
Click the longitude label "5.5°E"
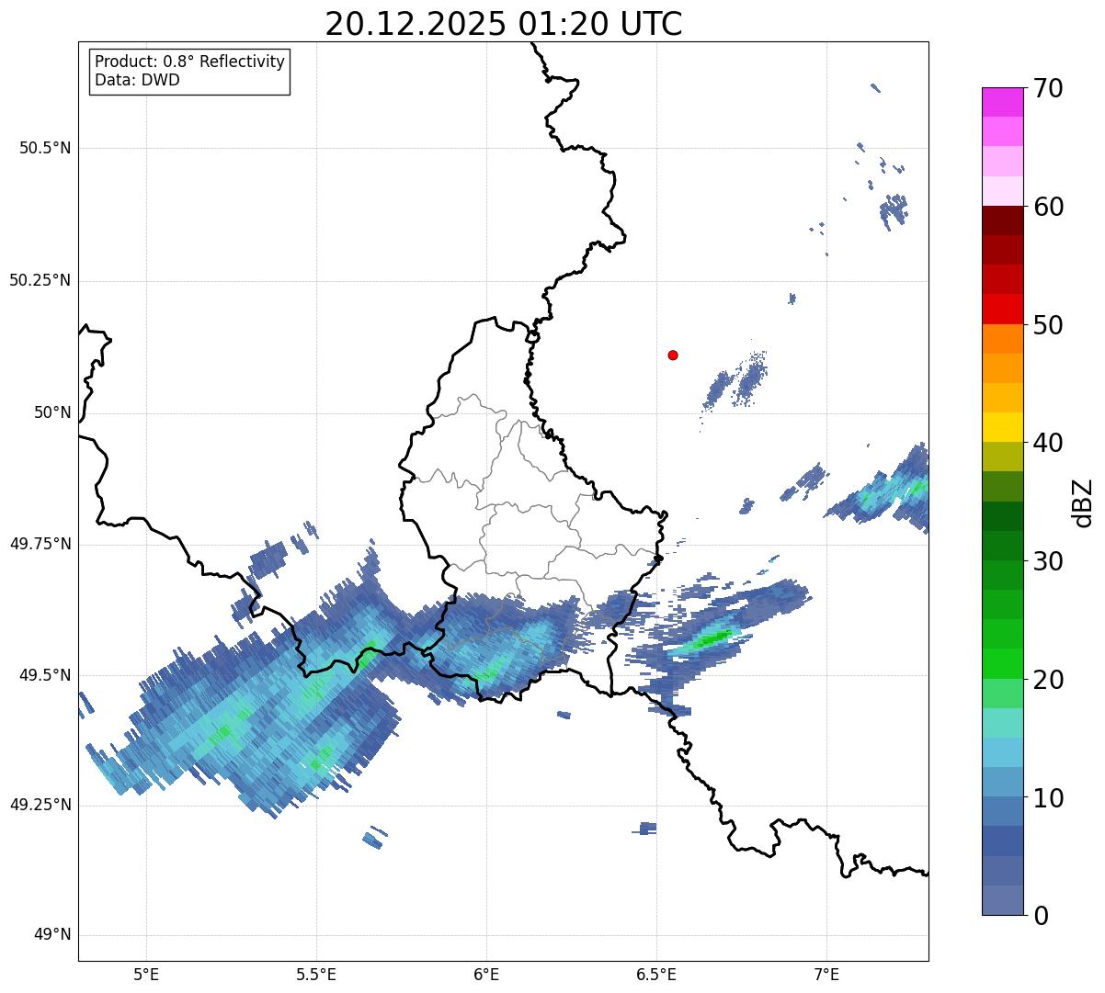pyautogui.click(x=316, y=975)
